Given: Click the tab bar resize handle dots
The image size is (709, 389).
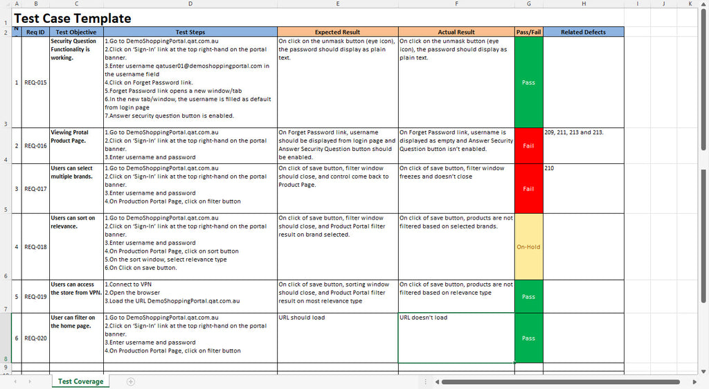Looking at the screenshot, I should [x=425, y=381].
